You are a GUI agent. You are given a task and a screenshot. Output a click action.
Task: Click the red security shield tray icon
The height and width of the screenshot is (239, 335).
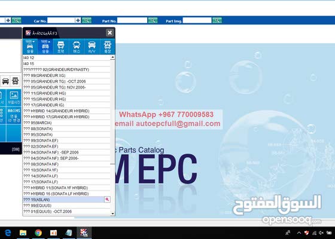pos(306,233)
